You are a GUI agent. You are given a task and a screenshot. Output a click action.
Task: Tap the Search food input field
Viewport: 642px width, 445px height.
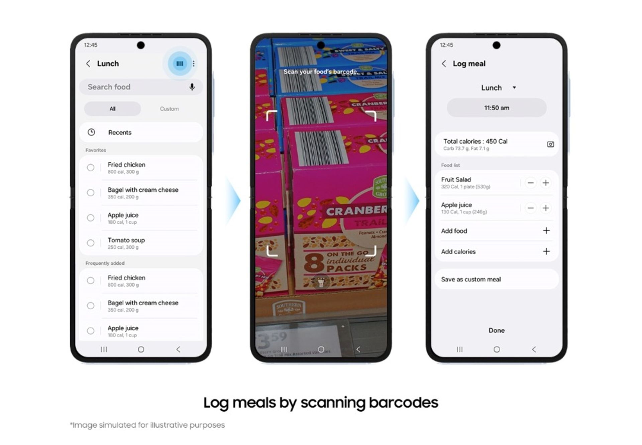(137, 87)
